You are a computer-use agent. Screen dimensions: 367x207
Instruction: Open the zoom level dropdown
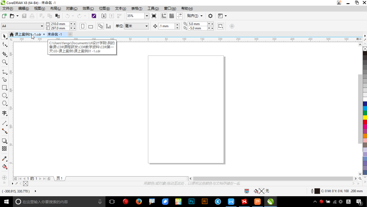pyautogui.click(x=147, y=16)
